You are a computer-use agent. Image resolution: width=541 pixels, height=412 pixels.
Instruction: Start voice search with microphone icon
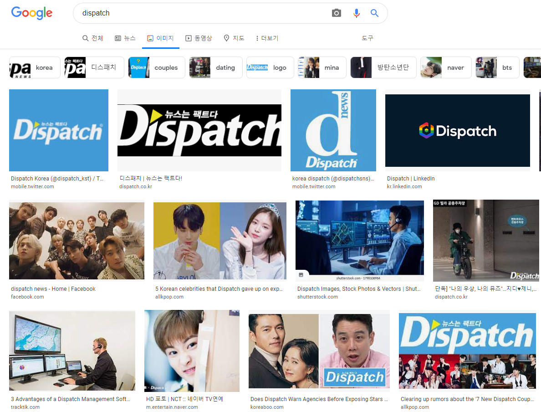tap(357, 13)
